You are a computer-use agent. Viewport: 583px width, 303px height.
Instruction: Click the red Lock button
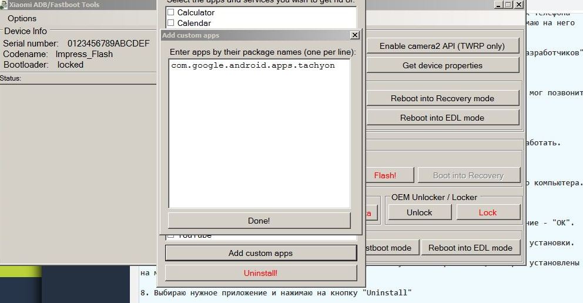(488, 212)
